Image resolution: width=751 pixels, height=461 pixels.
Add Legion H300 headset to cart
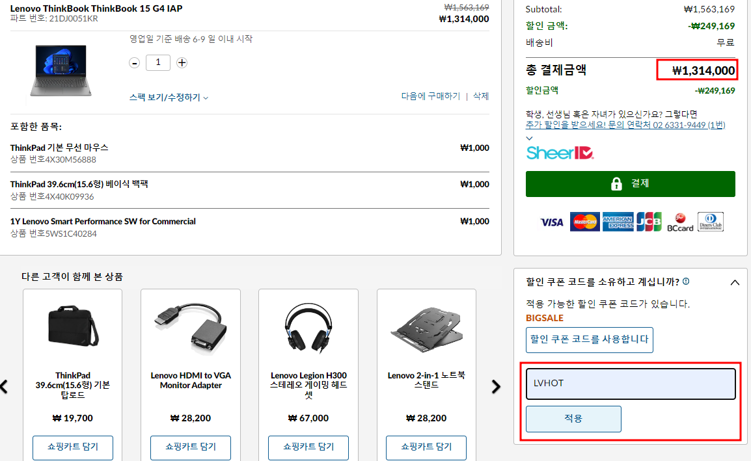[x=308, y=447]
